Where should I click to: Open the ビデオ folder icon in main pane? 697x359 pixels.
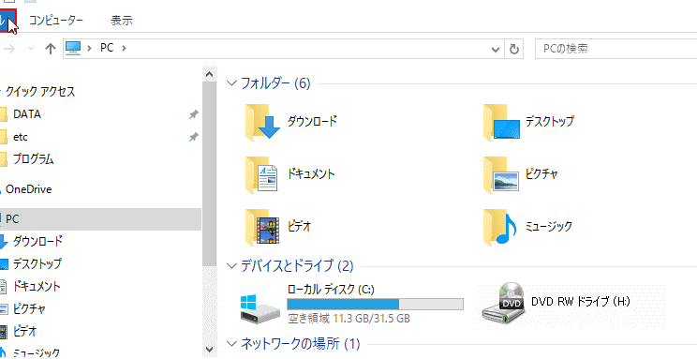(x=261, y=228)
